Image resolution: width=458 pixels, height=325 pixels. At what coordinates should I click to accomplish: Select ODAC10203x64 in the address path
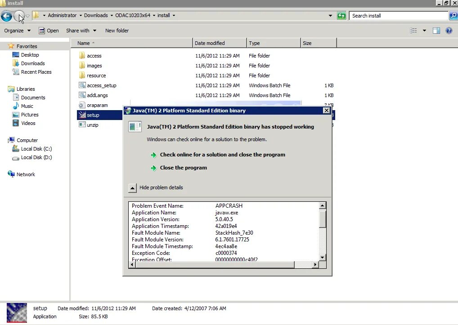pyautogui.click(x=133, y=15)
